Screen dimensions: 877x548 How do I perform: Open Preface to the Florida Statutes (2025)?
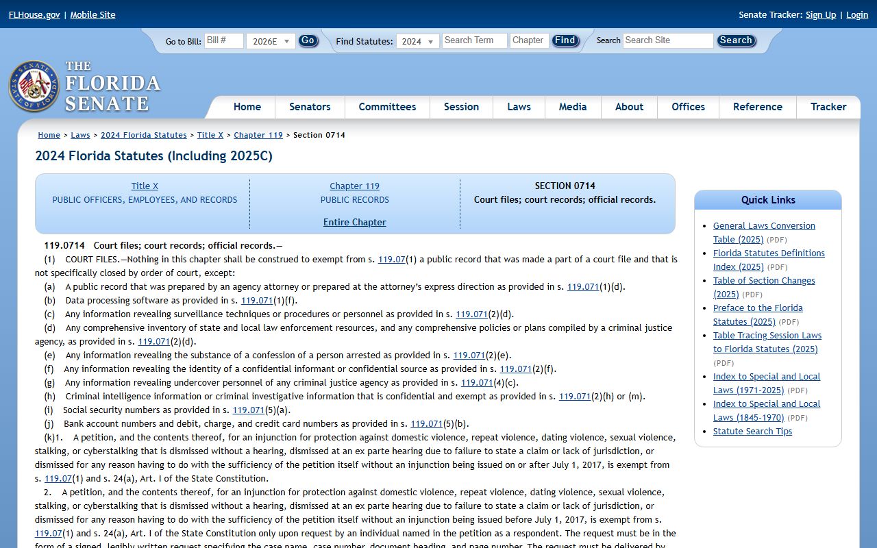[758, 315]
